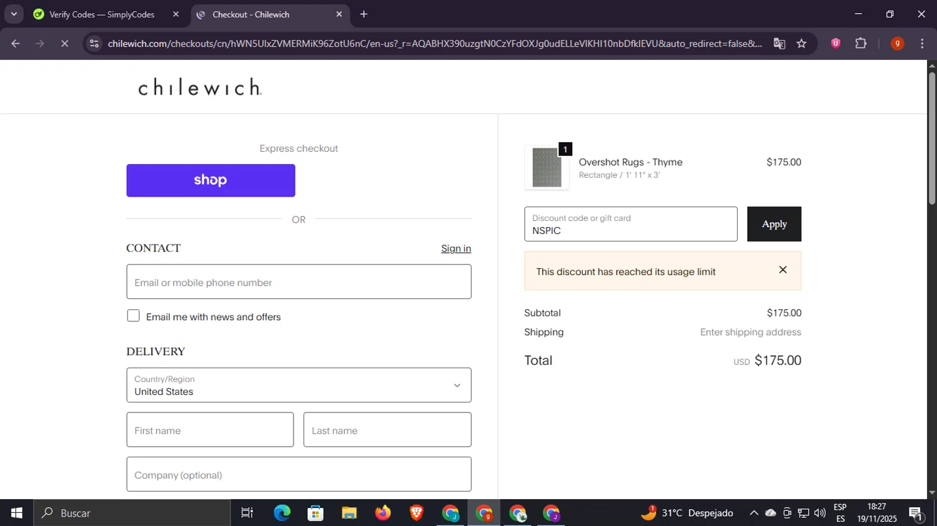Launch Microsoft Edge from the taskbar
937x526 pixels.
click(282, 513)
